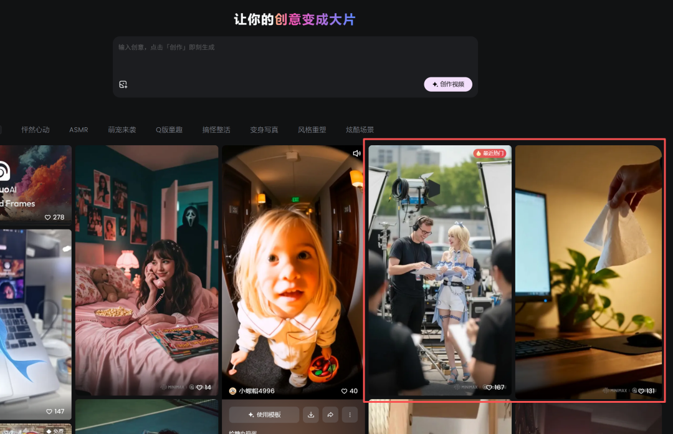Viewport: 673px width, 434px height.
Task: Download the template with the download icon
Action: 310,415
